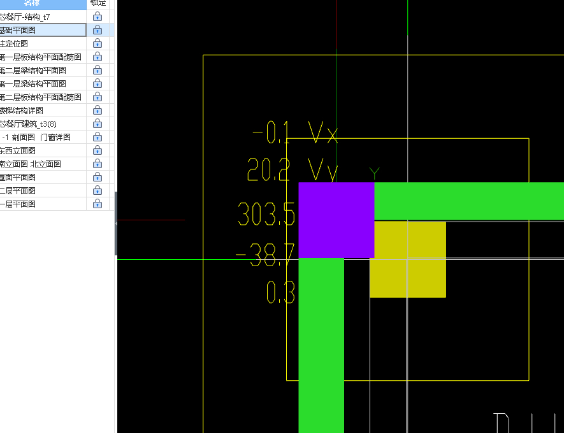Select the 剖面图 门窗详图 row

click(43, 138)
